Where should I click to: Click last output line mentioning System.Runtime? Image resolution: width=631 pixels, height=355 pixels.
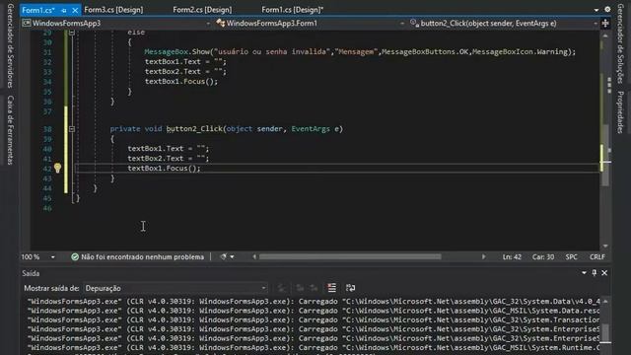(314, 348)
